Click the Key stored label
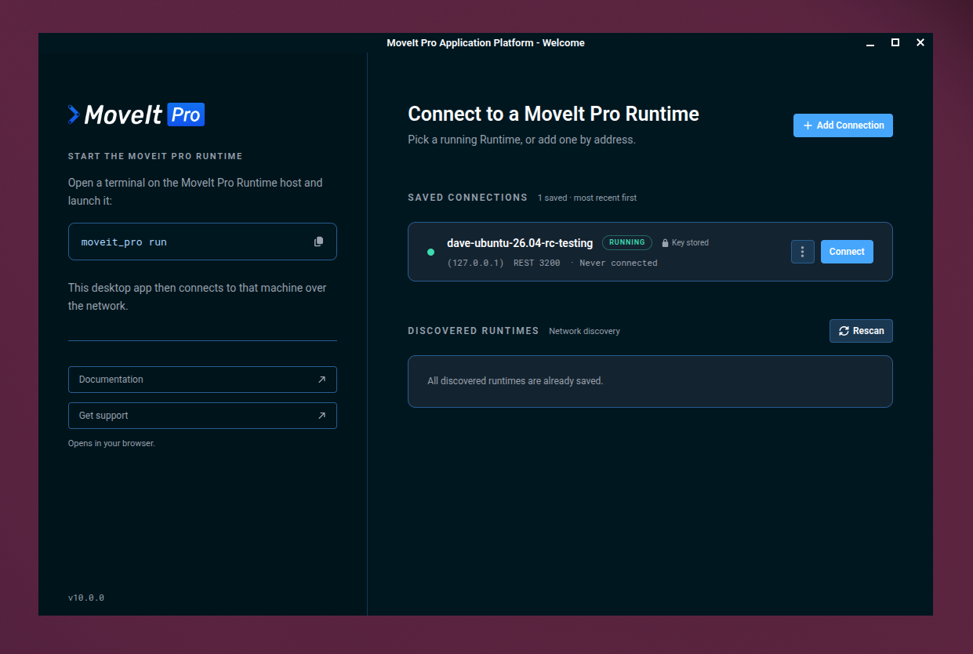973x654 pixels. 690,243
